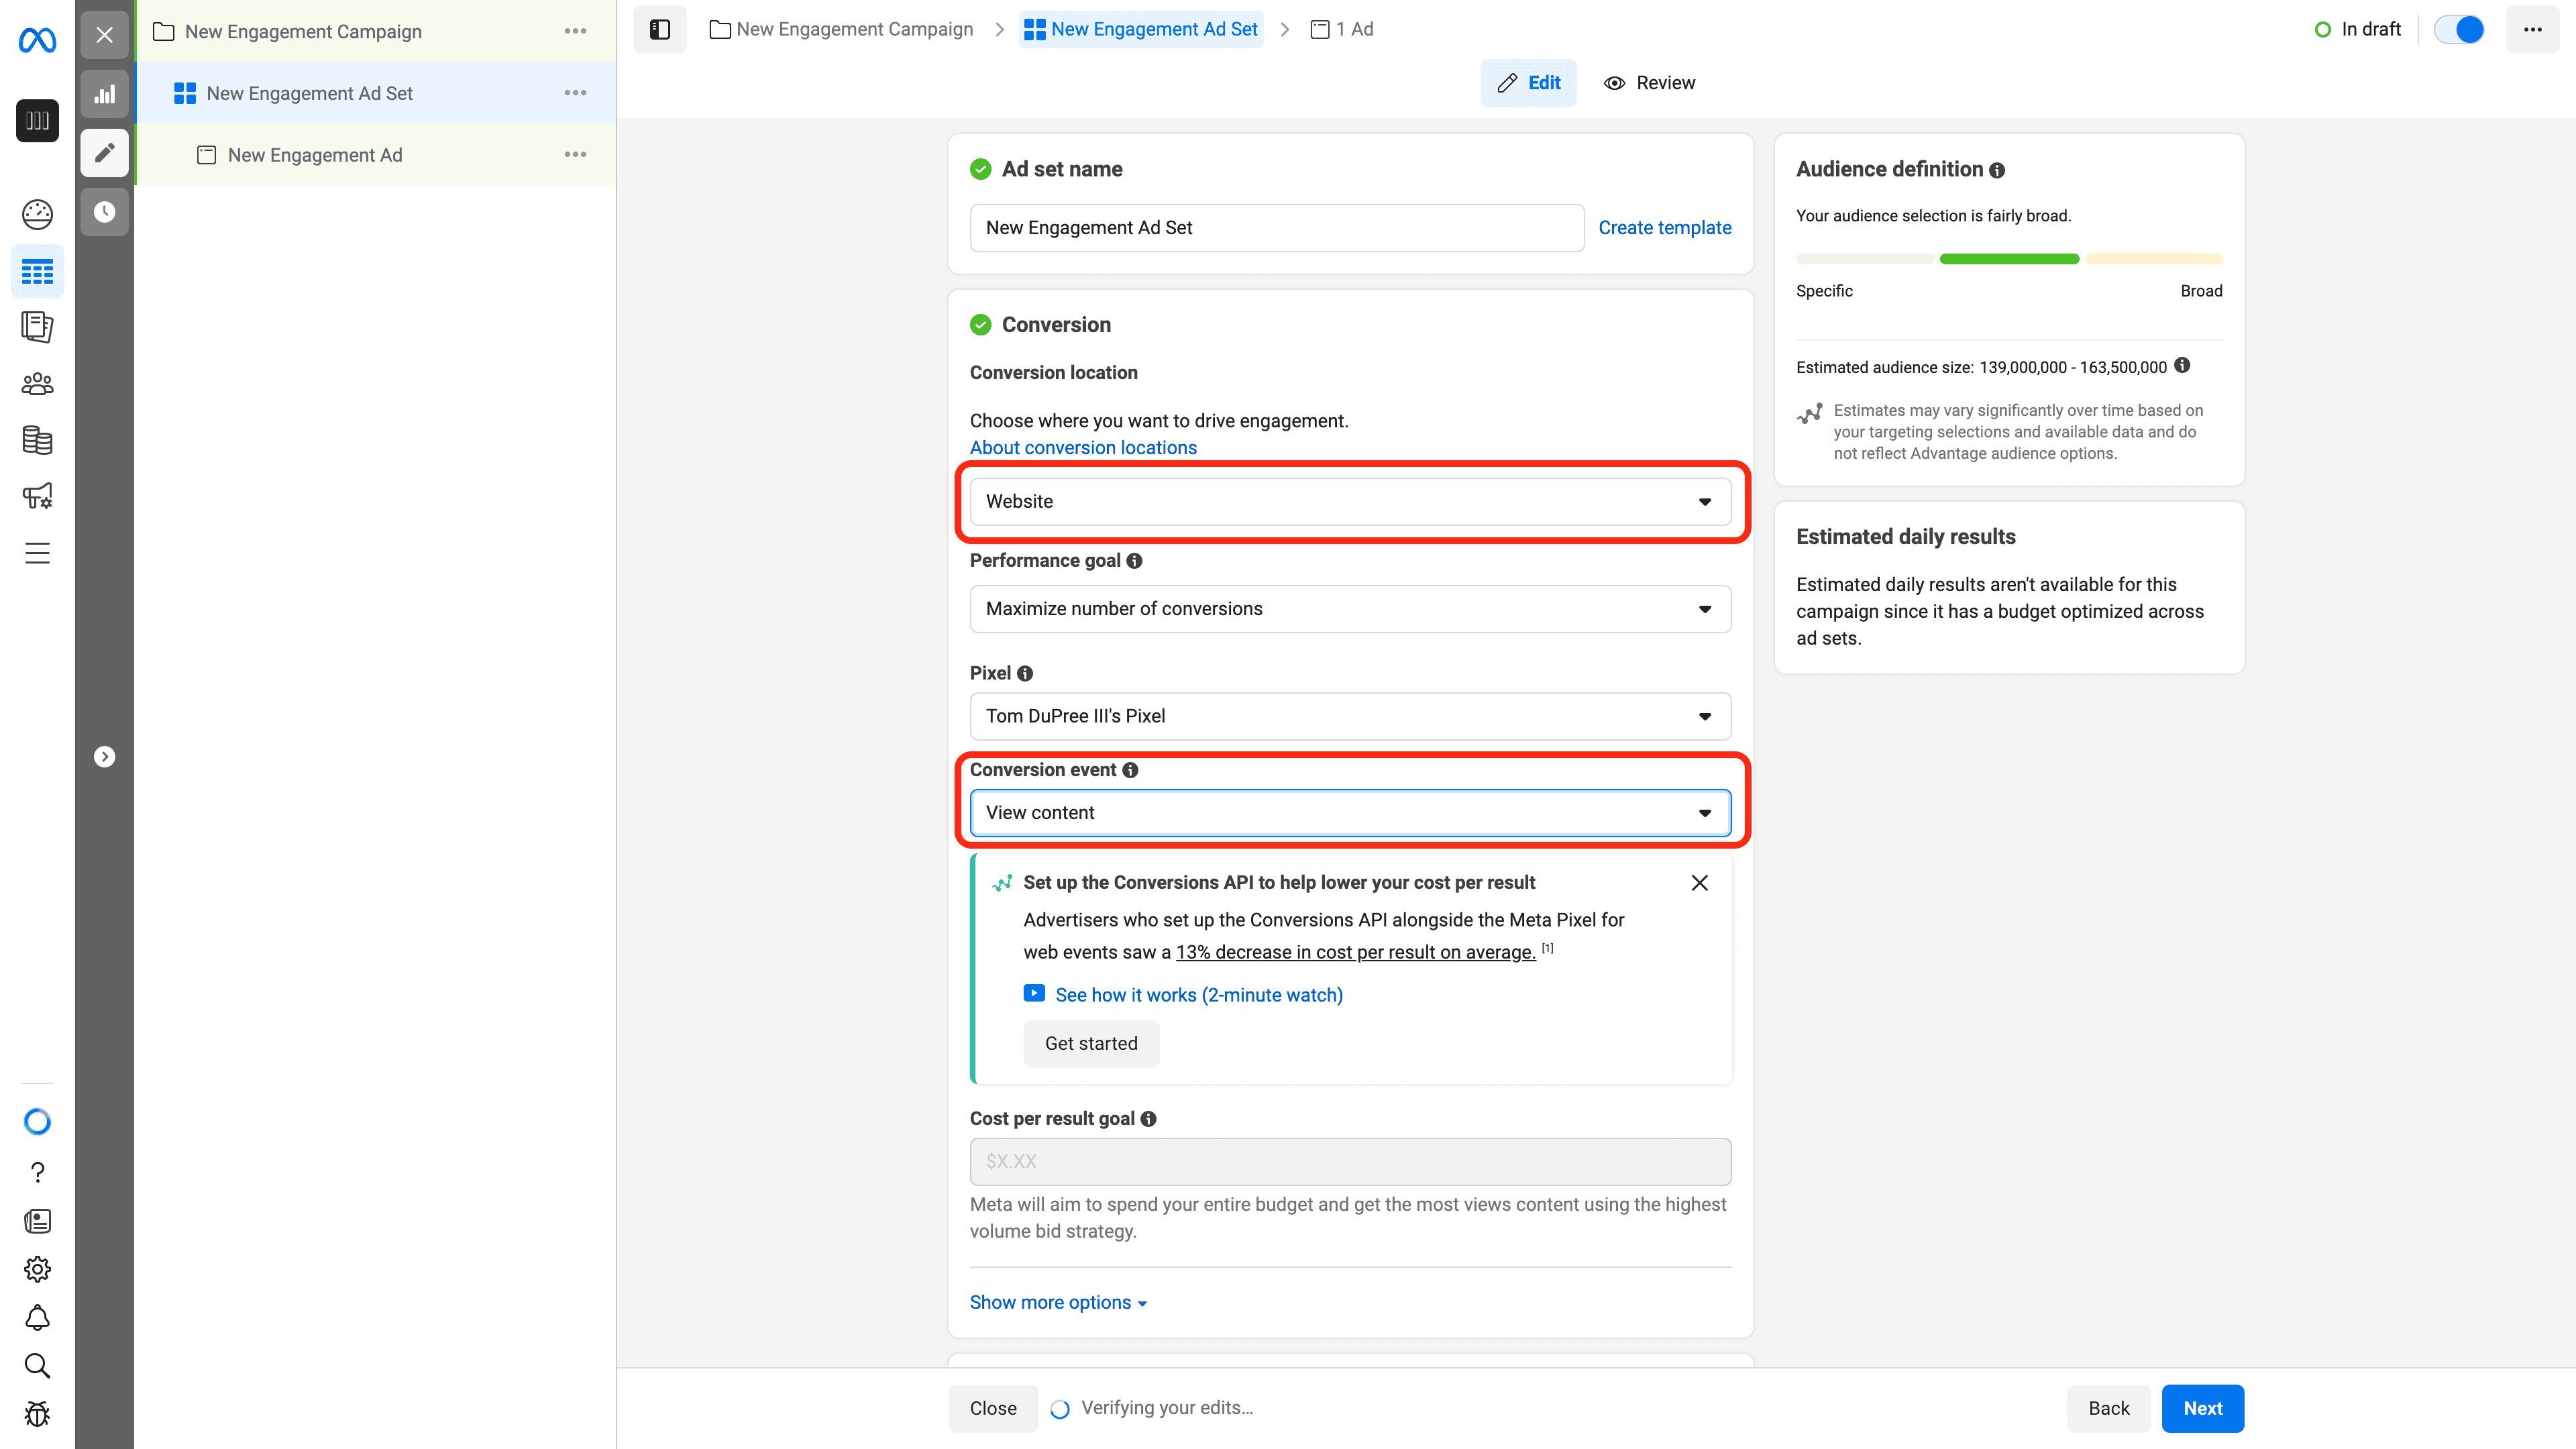Click the Cost per result goal input field
Viewport: 2576px width, 1449px height.
click(1350, 1161)
